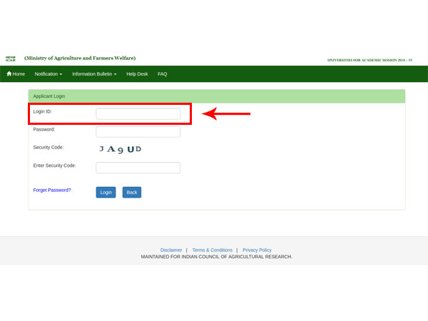Click the 'Security Code:' label
The image size is (428, 321).
pos(49,148)
